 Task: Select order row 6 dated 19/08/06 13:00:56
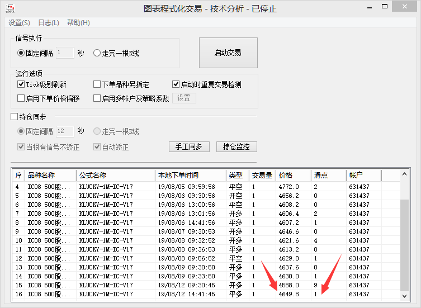point(206,205)
